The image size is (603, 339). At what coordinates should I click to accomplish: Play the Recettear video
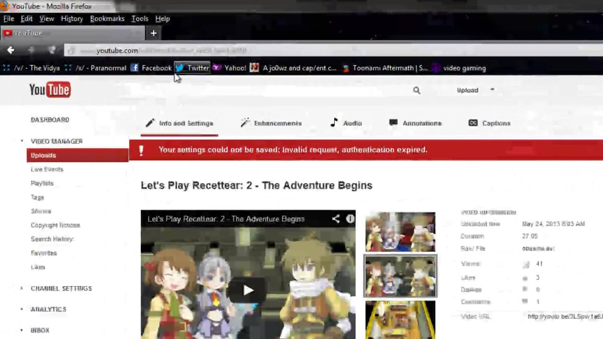pos(248,290)
